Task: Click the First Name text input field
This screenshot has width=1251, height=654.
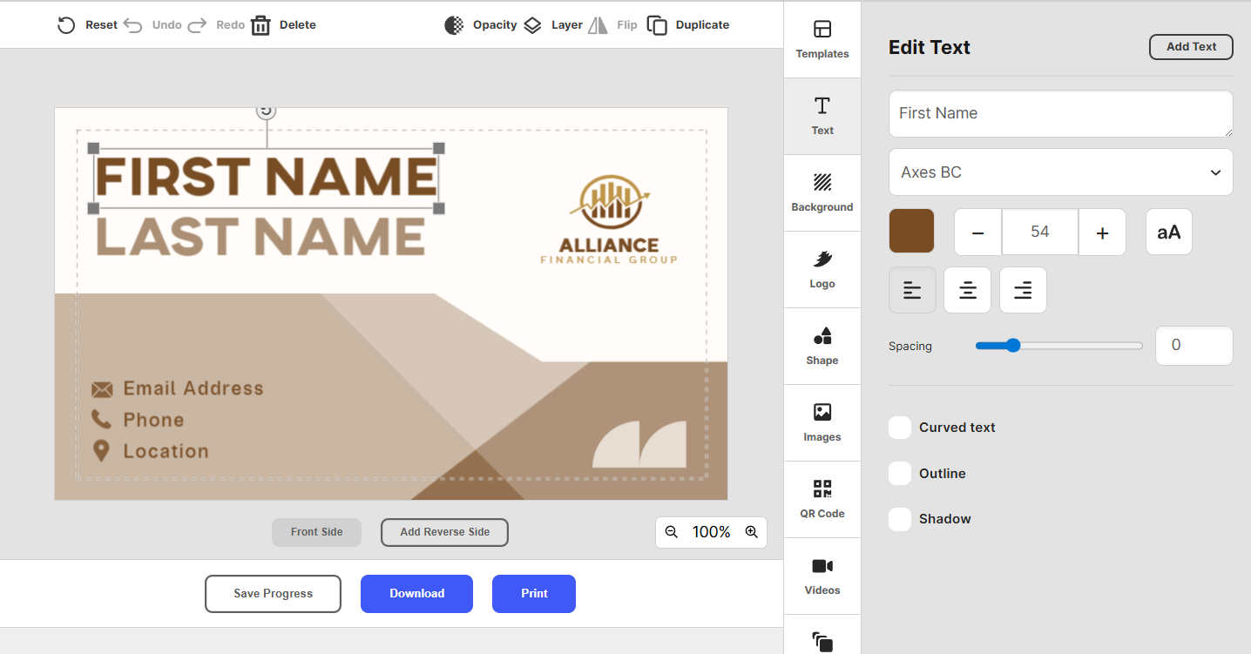Action: point(1060,113)
